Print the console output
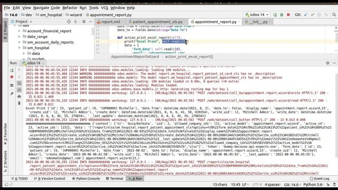Viewport: 338px width, 190px height. 19,97
